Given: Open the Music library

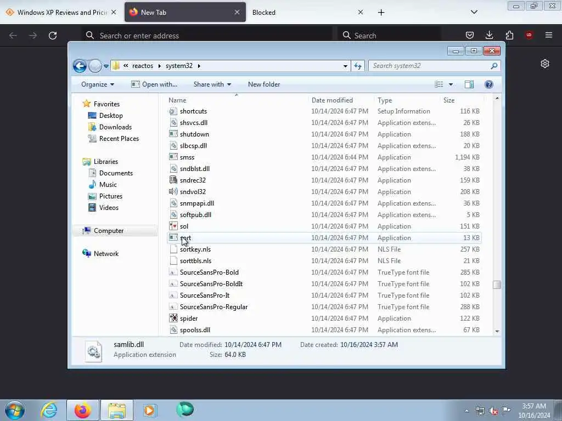Looking at the screenshot, I should tap(108, 185).
